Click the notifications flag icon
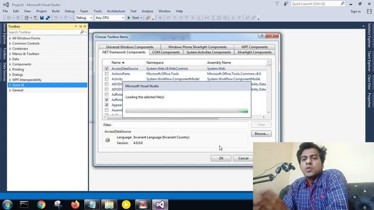This screenshot has width=374, height=210. 277,3
